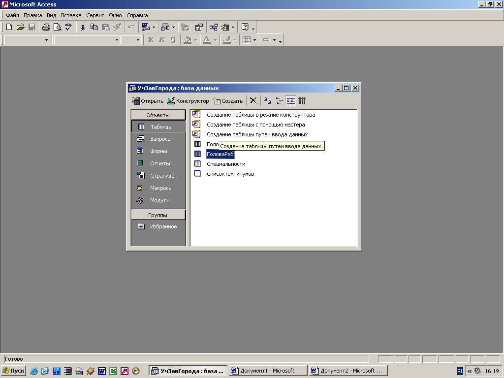504x378 pixels.
Task: Click the Microsoft Access Help question icon
Action: coord(245,28)
